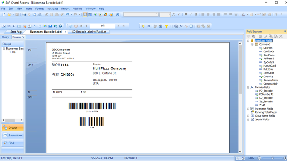Click the Record Sort Expert icon
This screenshot has height=161, width=287.
click(x=161, y=26)
